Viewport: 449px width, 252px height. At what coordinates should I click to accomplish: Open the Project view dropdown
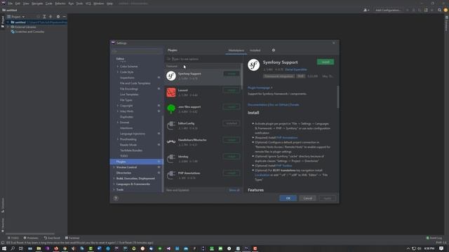pos(16,17)
